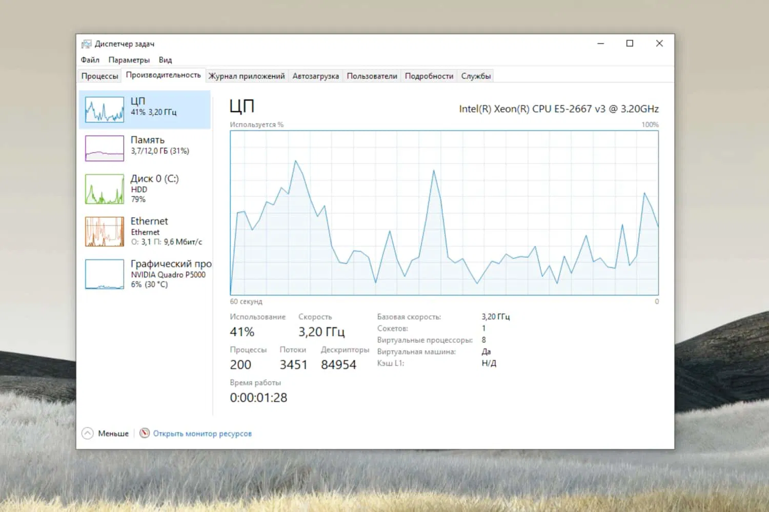
Task: Select the Ethernet mini graph thumbnail
Action: point(105,232)
